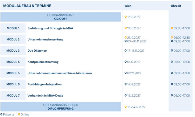Click the MODUL 5 label cell
The height and width of the screenshot is (117, 195).
coord(13,73)
